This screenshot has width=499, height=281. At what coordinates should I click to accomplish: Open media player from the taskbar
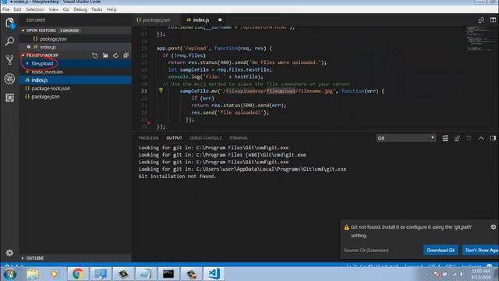click(55, 274)
